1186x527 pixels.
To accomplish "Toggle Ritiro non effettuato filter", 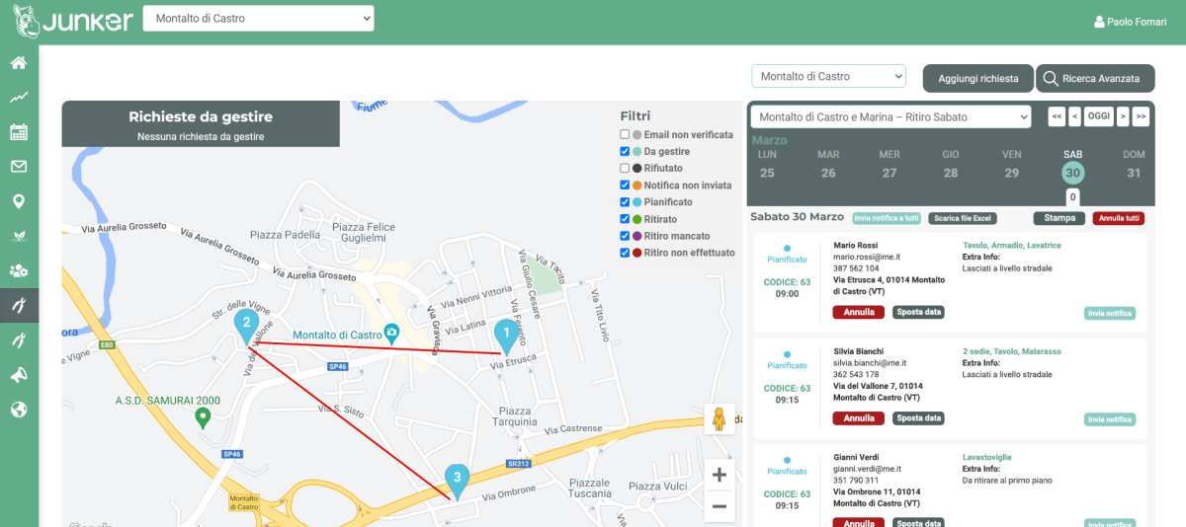I will [625, 253].
